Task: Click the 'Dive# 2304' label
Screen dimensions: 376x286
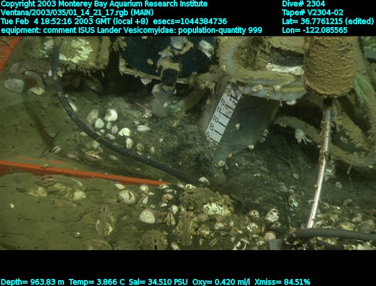Action: (x=303, y=4)
